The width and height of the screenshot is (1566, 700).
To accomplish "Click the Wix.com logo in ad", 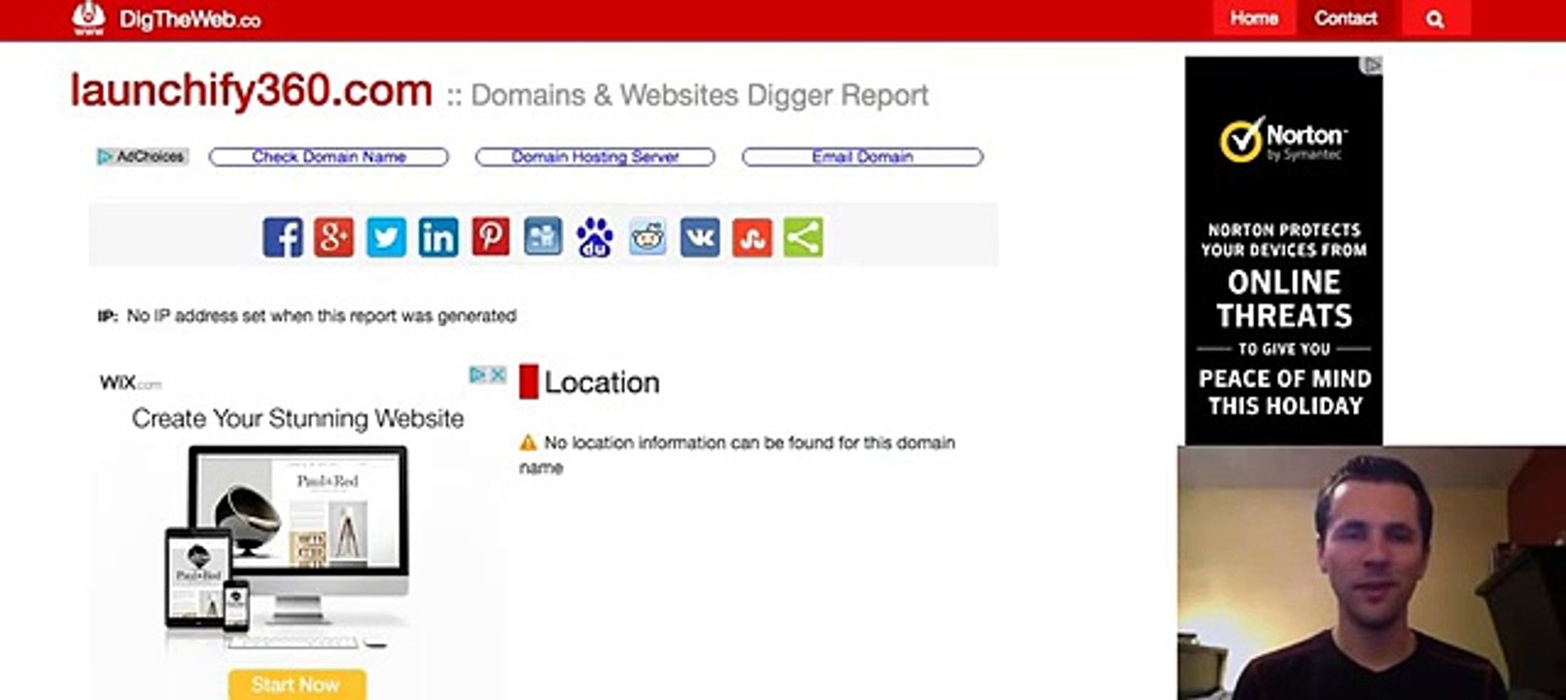I will pos(130,382).
